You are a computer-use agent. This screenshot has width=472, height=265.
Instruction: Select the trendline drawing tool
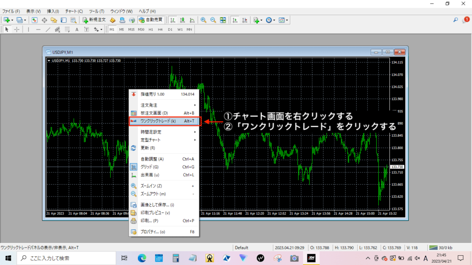(x=48, y=29)
